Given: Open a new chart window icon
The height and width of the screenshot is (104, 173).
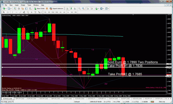Looking at the screenshot, I should [x=4, y=9].
